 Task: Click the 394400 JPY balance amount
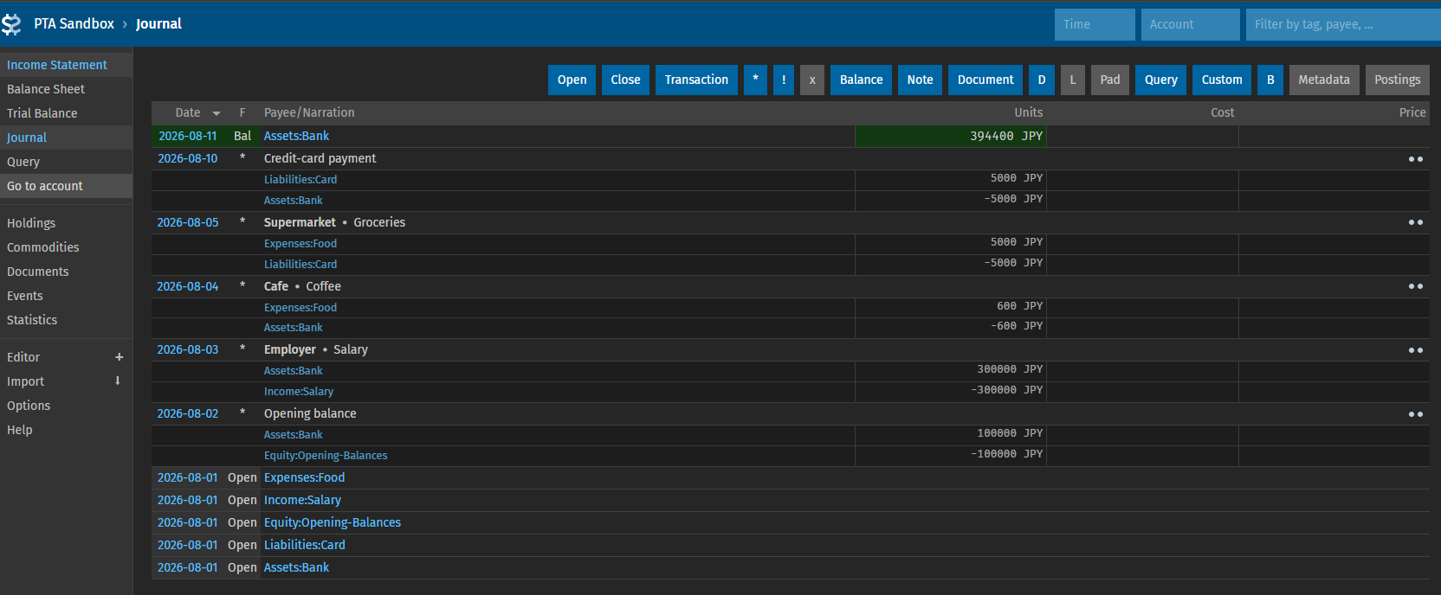[1006, 136]
